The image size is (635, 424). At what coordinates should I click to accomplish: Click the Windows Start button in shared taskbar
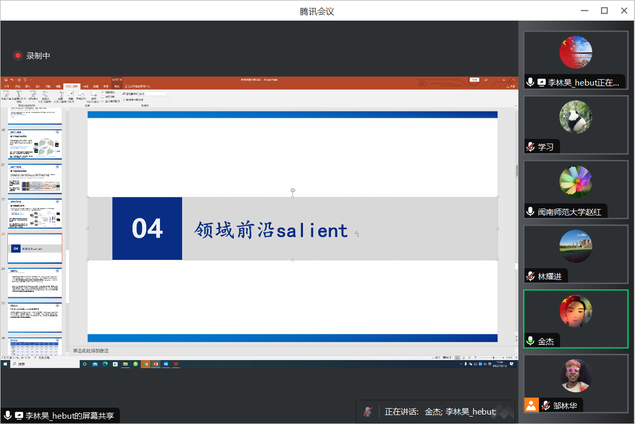coord(5,364)
